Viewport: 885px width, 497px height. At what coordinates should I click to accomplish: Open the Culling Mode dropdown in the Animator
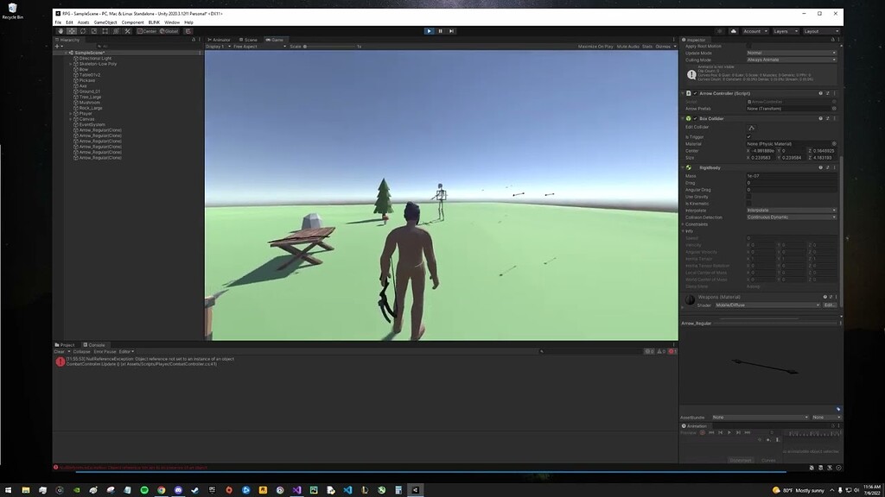point(791,60)
